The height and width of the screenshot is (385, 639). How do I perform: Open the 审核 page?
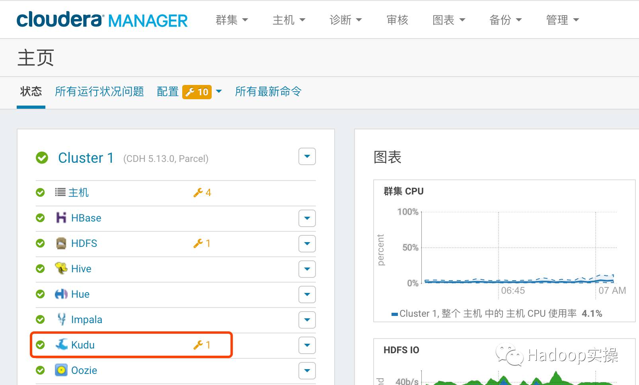pos(397,20)
